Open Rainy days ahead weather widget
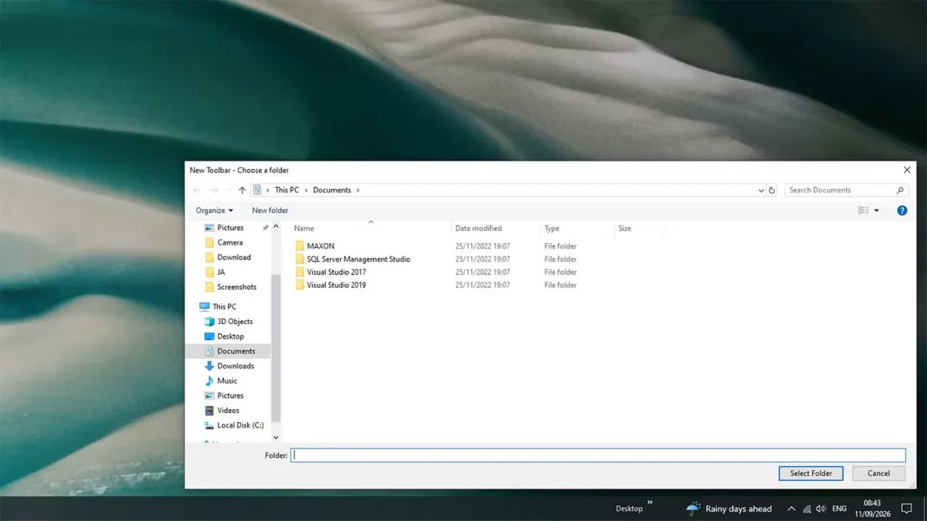Screen dimensions: 927x521 click(x=728, y=509)
